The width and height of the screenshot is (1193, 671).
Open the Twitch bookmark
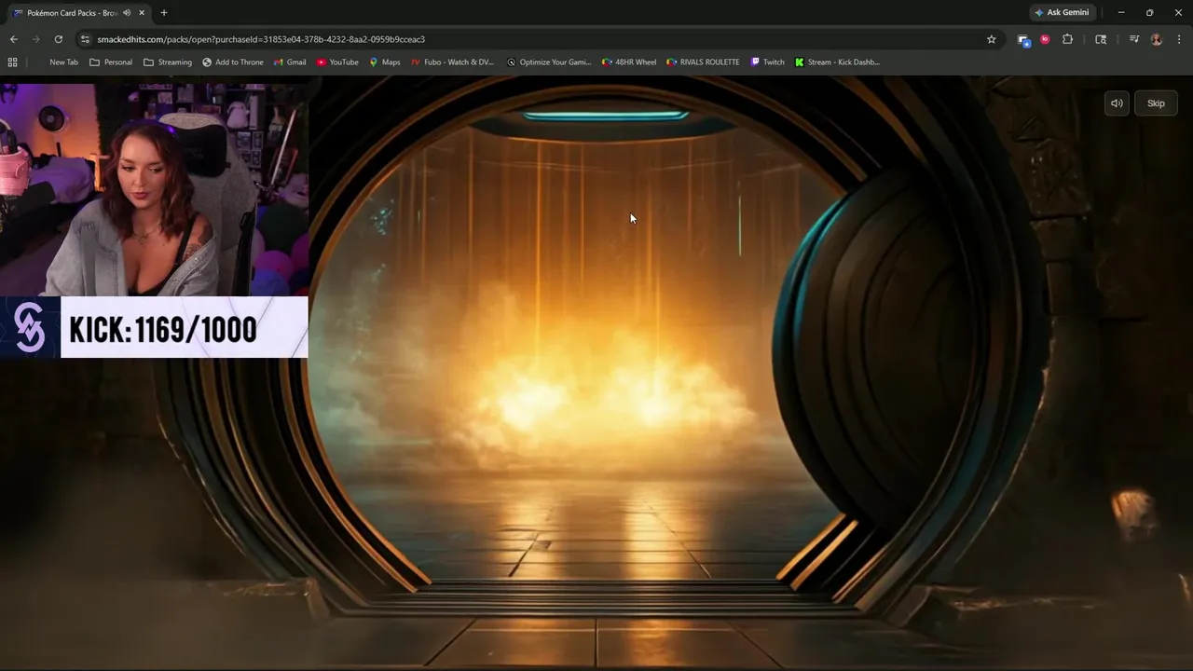768,62
